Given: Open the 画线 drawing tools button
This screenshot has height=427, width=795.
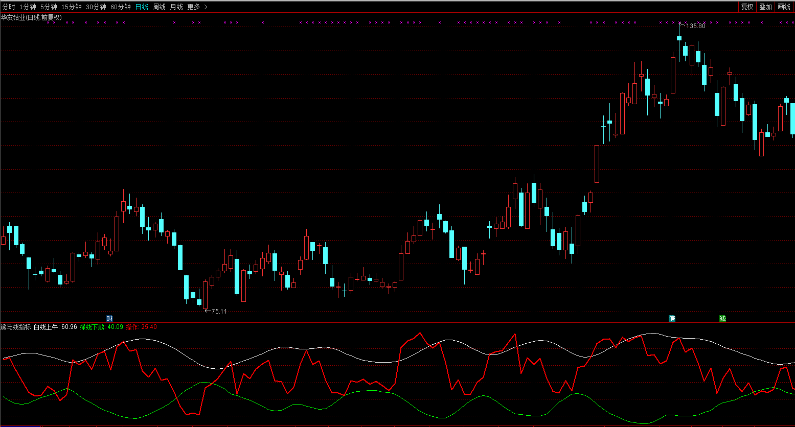Looking at the screenshot, I should pyautogui.click(x=784, y=7).
